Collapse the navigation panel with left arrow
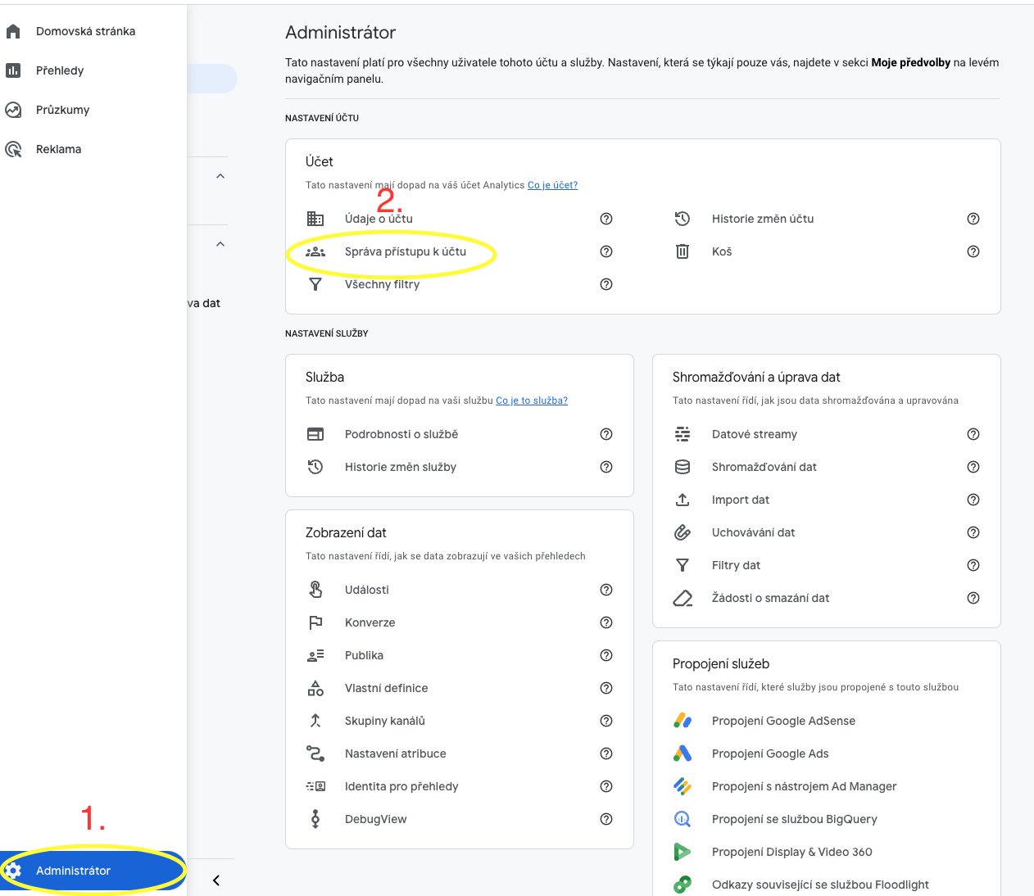Viewport: 1034px width, 896px height. [x=216, y=880]
